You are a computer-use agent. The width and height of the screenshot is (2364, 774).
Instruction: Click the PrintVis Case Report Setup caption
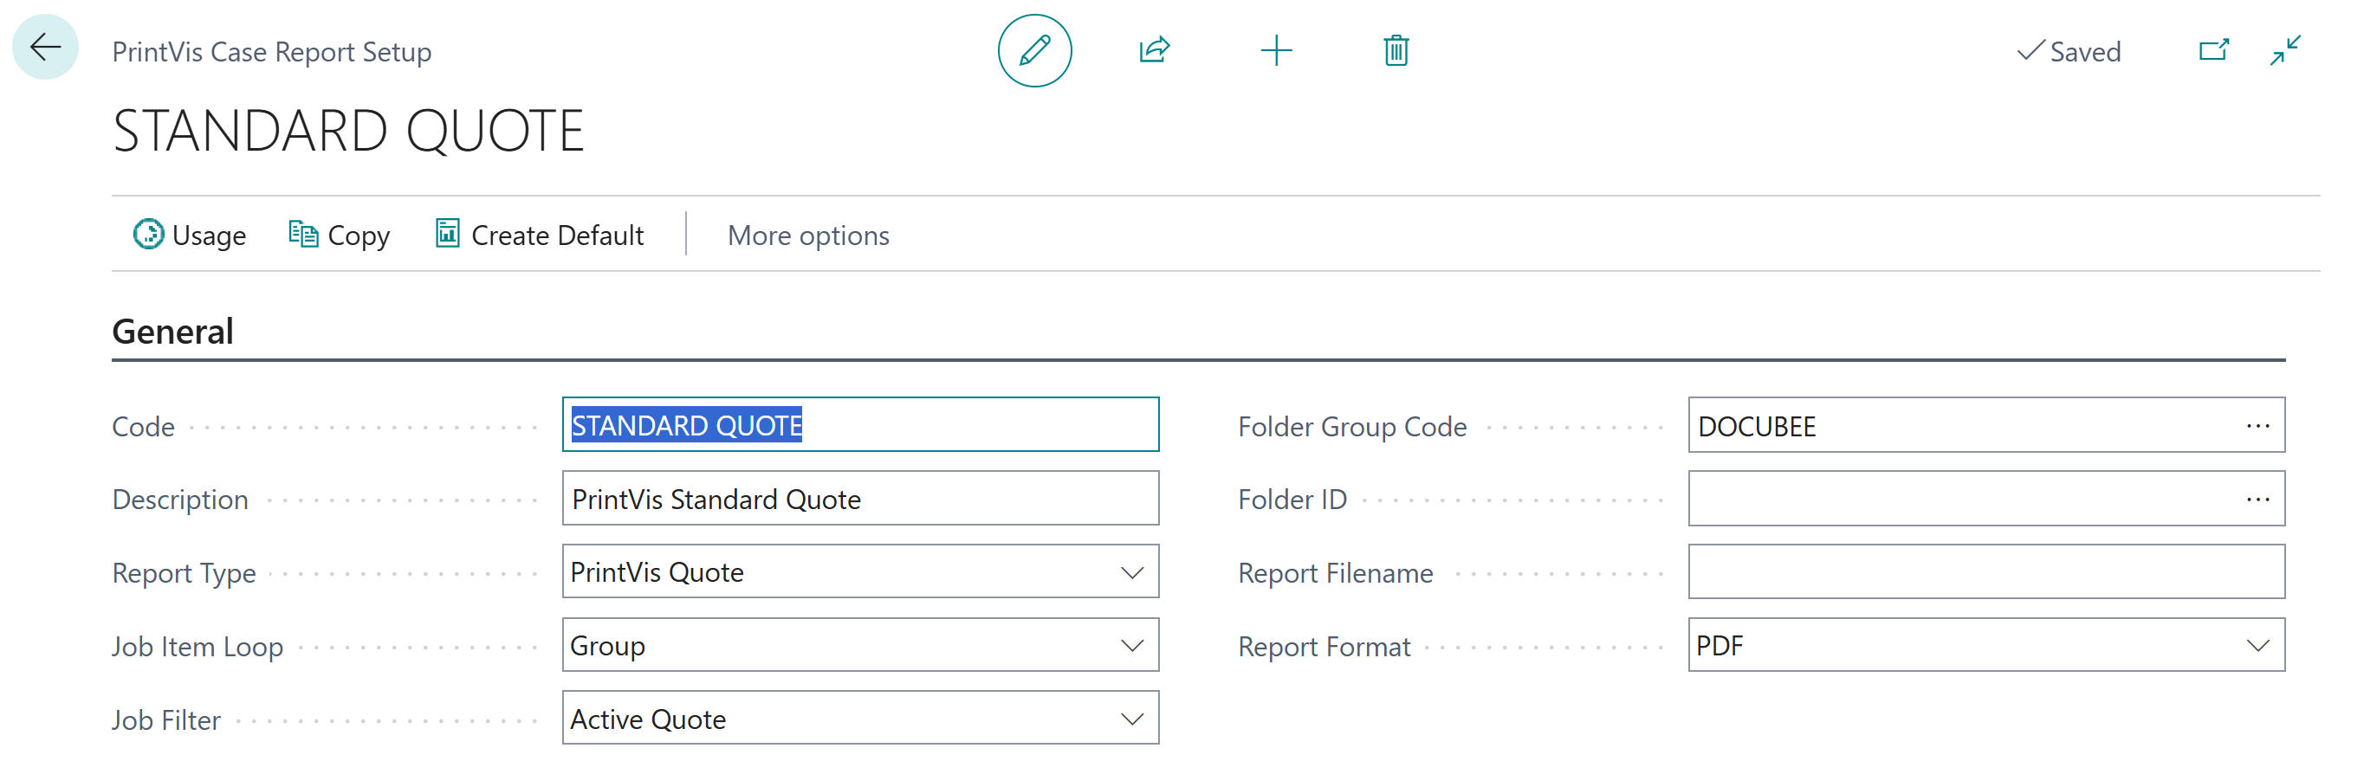click(272, 51)
